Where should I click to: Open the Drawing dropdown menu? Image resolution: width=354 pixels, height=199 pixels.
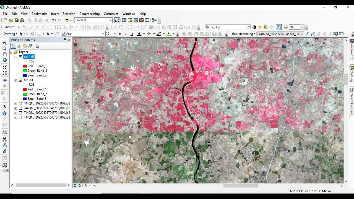(x=10, y=34)
